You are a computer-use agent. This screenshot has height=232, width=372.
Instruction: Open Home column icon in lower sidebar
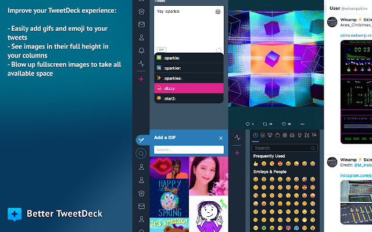pos(141,193)
